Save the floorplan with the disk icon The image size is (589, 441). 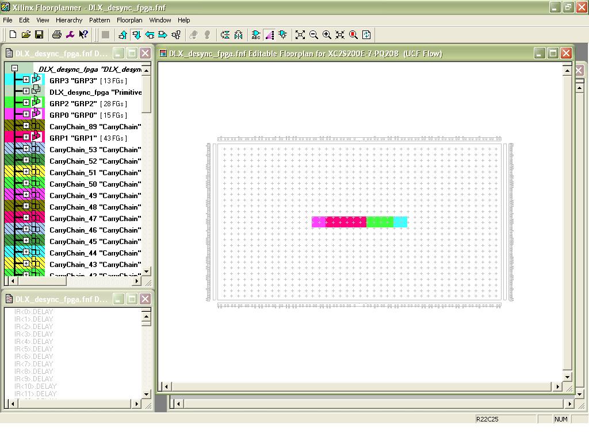pos(39,34)
